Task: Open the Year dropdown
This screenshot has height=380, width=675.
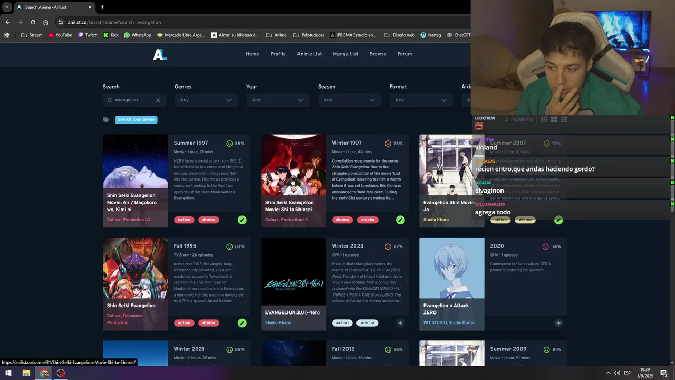Action: click(278, 100)
